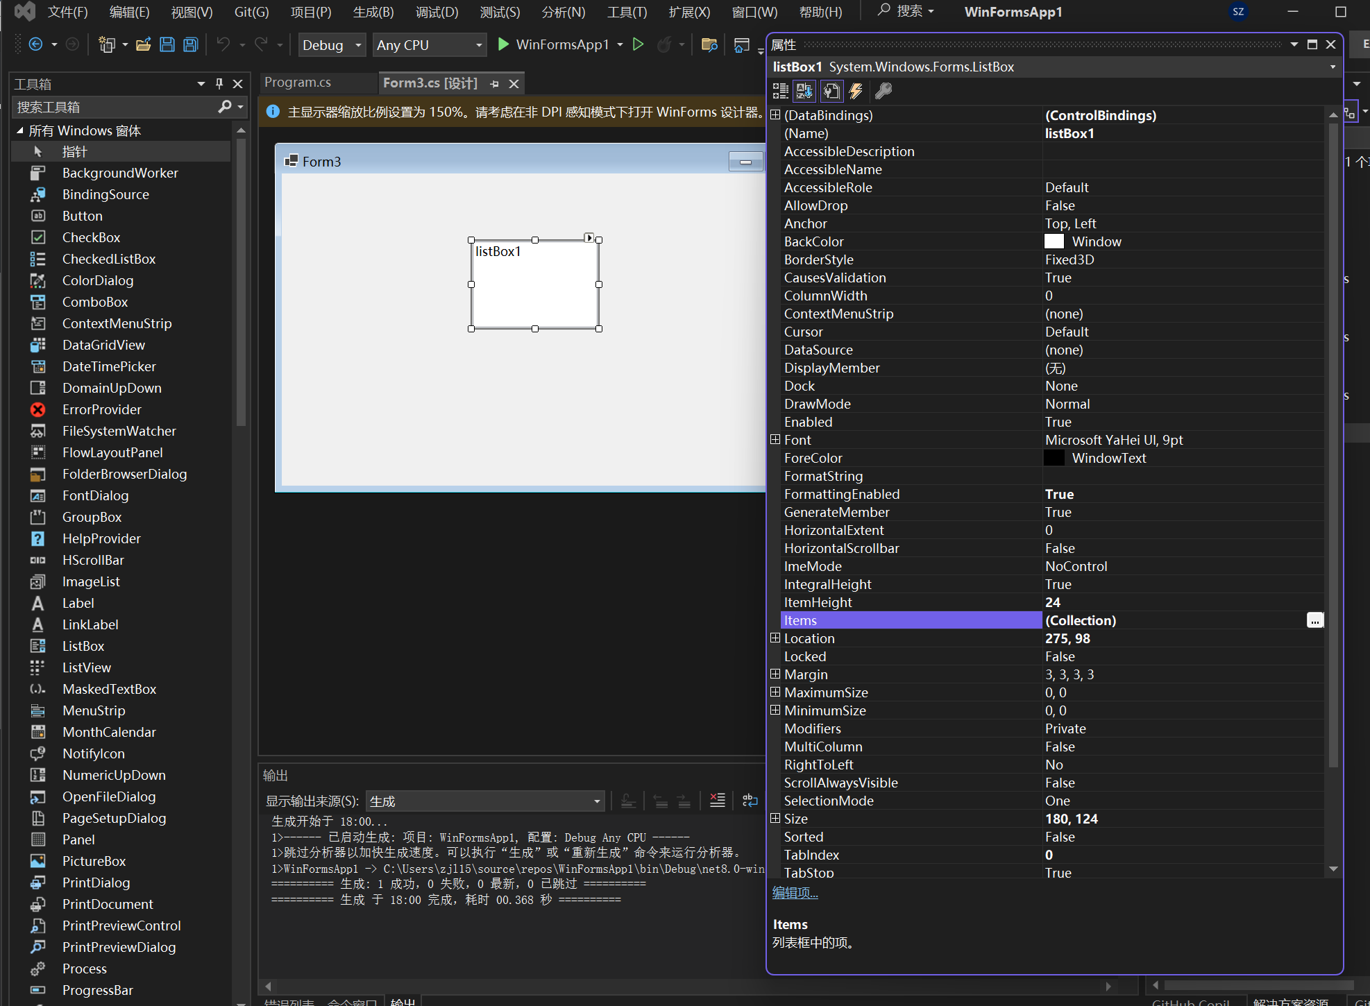Viewport: 1370px width, 1006px height.
Task: Expand the Font property node
Action: click(776, 439)
